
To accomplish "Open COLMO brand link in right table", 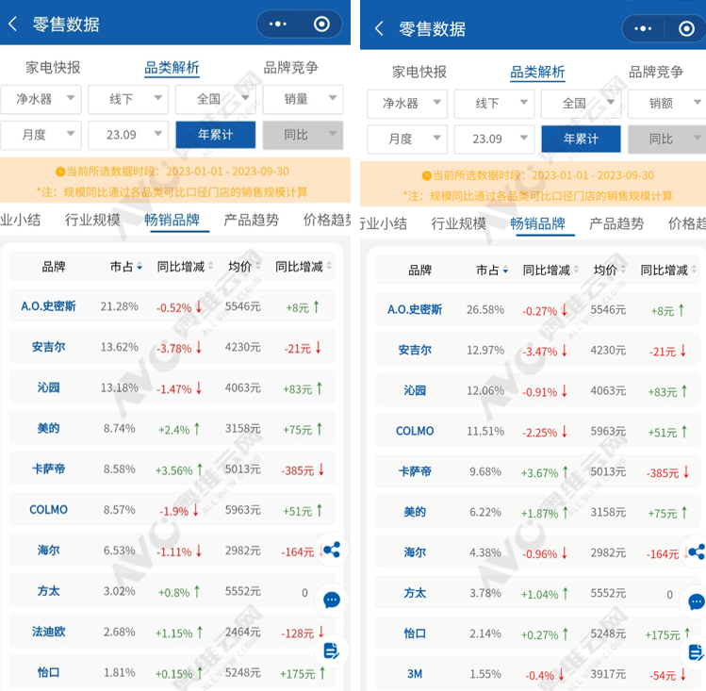I will tap(415, 431).
